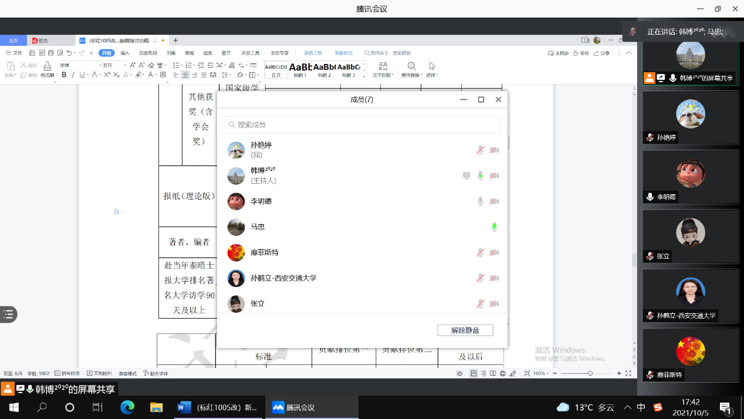Toggle camera icon in 孙艳婷's row

[494, 150]
